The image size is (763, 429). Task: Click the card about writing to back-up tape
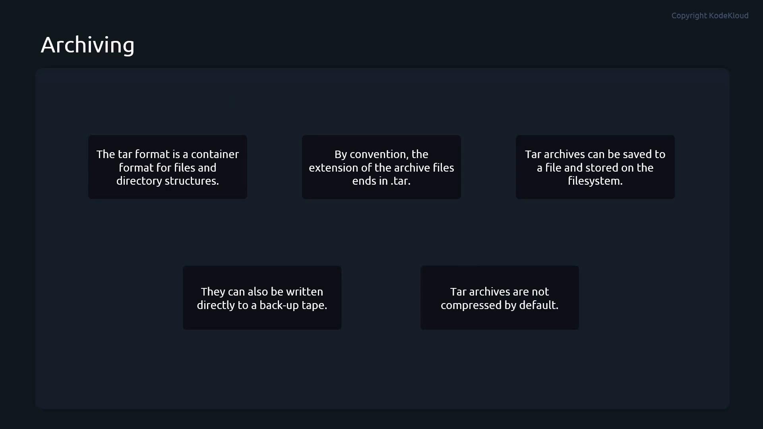pos(262,298)
